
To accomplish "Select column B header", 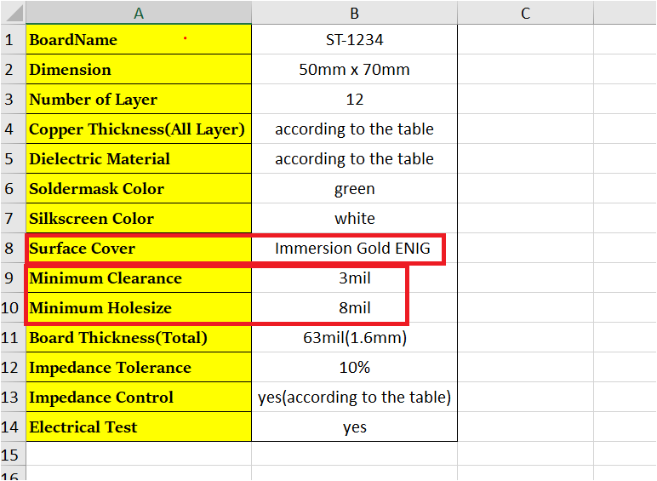I will pyautogui.click(x=354, y=13).
